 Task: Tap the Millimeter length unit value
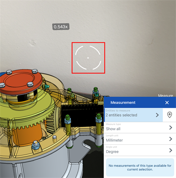coord(114,140)
